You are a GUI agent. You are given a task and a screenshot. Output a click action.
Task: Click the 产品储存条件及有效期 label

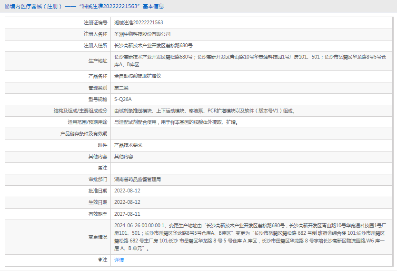pos(84,134)
